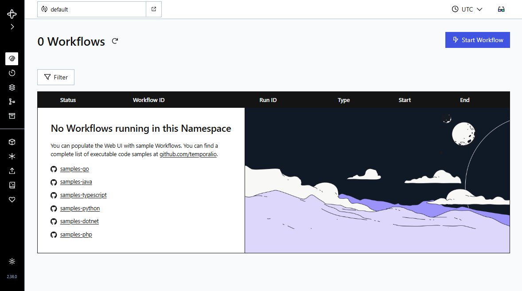Click the Archive sidebar icon
The height and width of the screenshot is (291, 522).
point(12,116)
